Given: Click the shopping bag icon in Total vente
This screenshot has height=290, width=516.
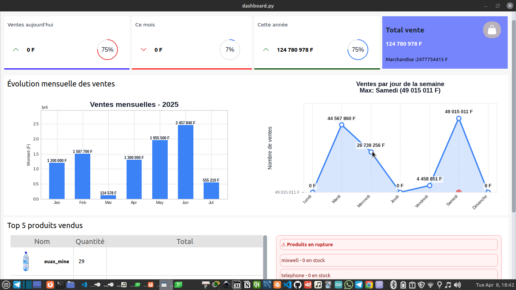Looking at the screenshot, I should point(492,30).
